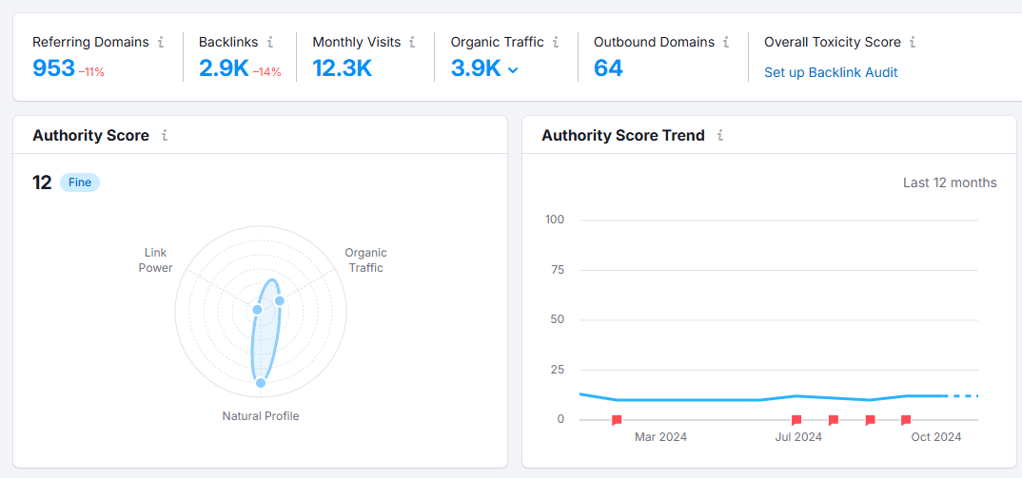The image size is (1022, 478).
Task: Select the Natural Profile radar chart point
Action: pyautogui.click(x=260, y=382)
